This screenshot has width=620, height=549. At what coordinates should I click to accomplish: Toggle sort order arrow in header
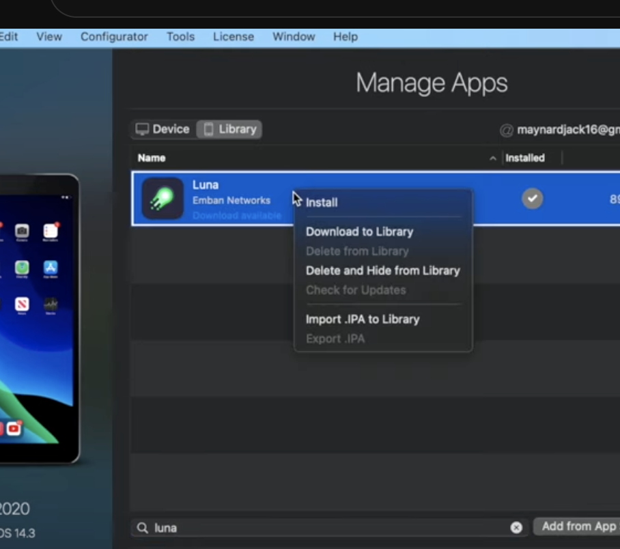[493, 158]
